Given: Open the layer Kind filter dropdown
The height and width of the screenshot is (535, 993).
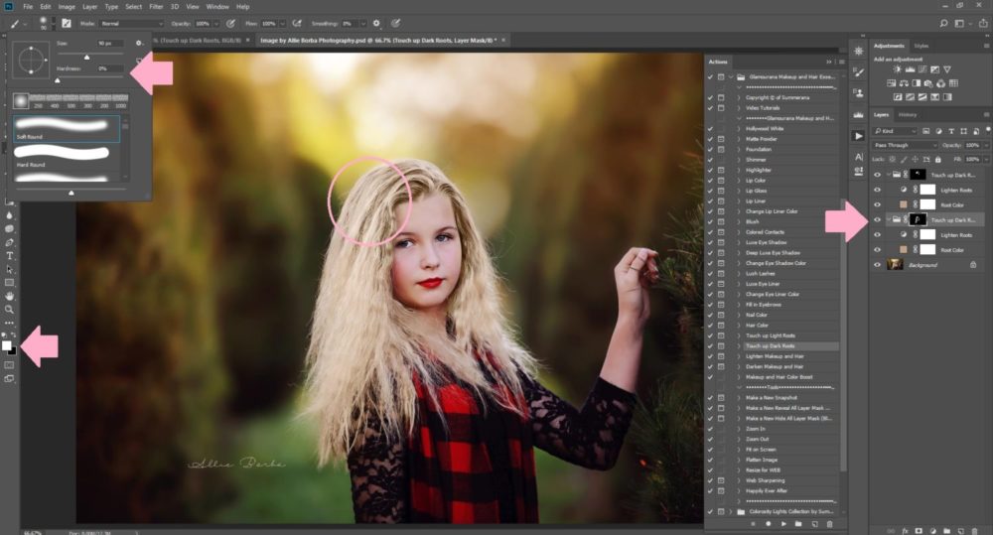Looking at the screenshot, I should pos(895,131).
